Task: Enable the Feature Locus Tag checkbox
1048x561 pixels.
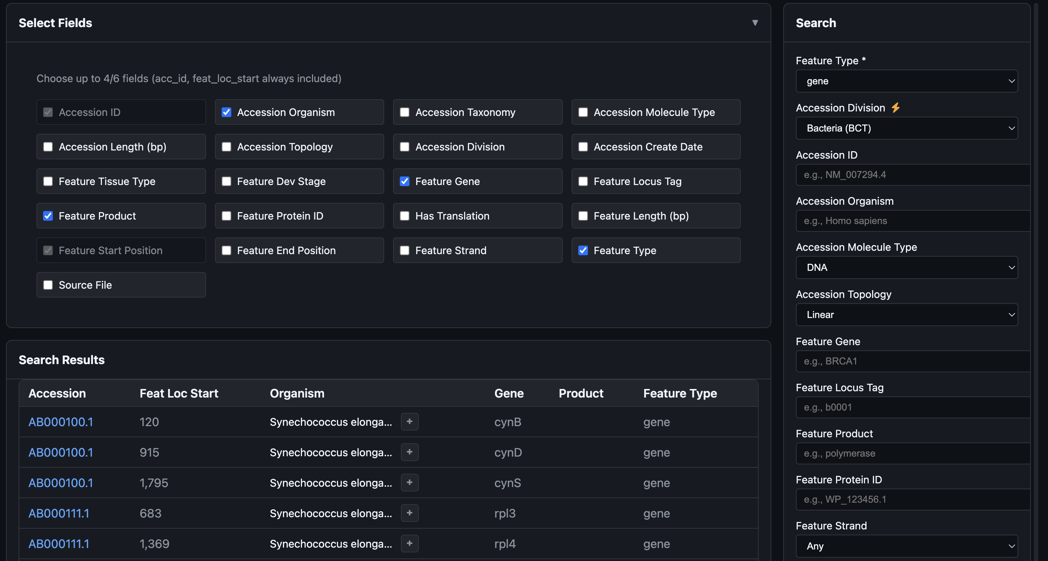Action: [583, 181]
